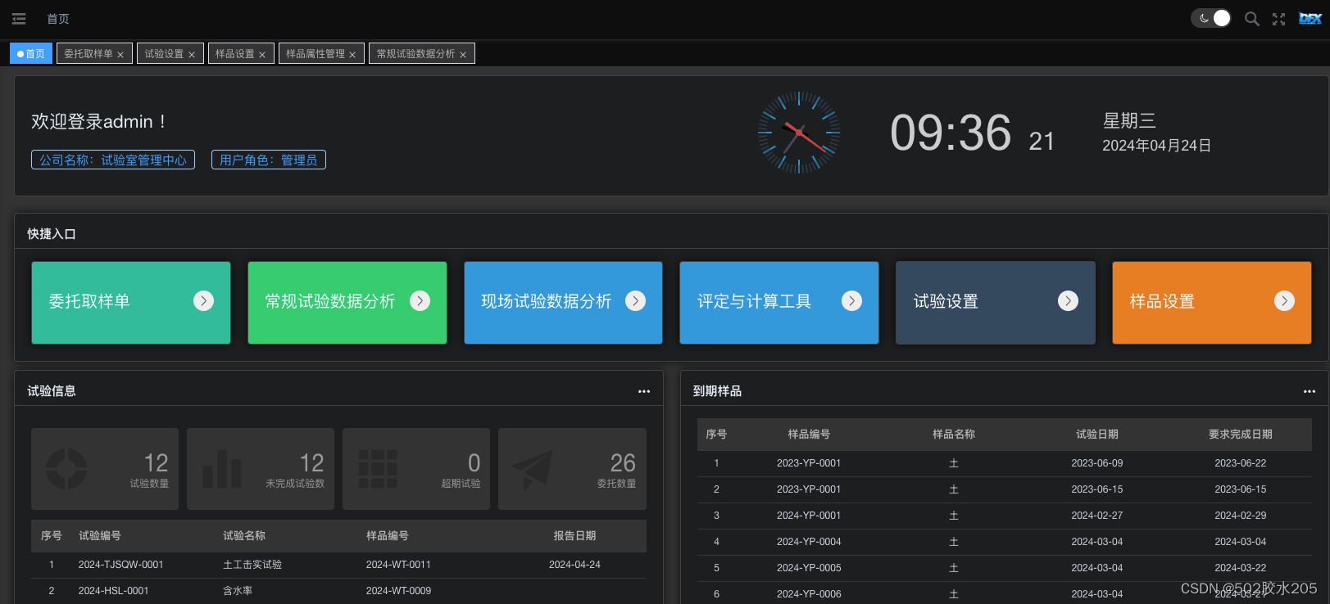The image size is (1330, 604).
Task: Click the arrow icon on 常规试验数据分析 card
Action: pyautogui.click(x=420, y=301)
